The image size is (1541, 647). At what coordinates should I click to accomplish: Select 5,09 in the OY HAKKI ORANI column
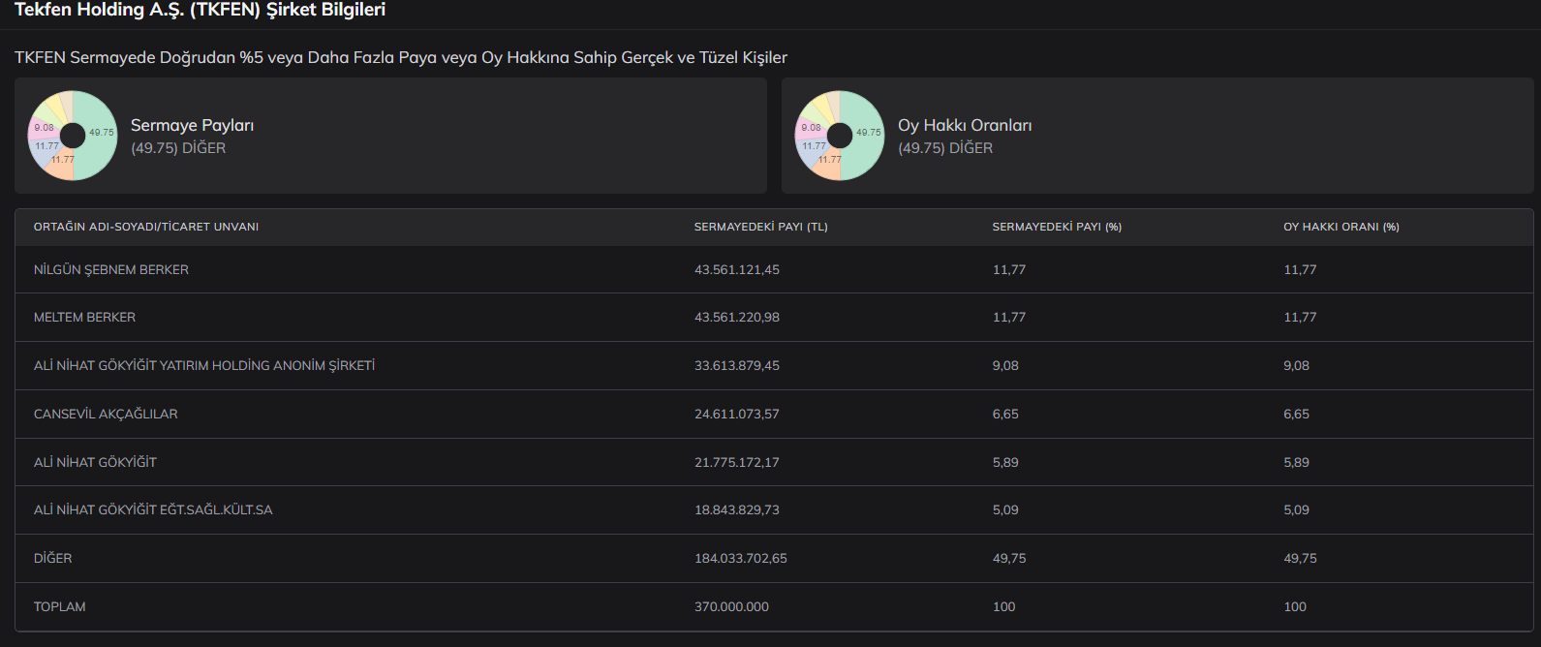(1297, 510)
